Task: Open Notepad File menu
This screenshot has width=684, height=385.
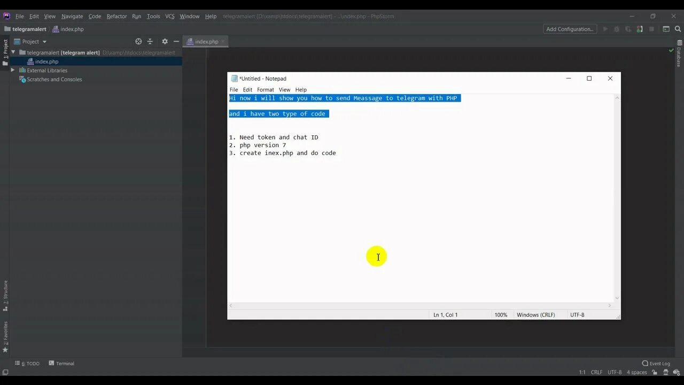Action: [x=234, y=90]
